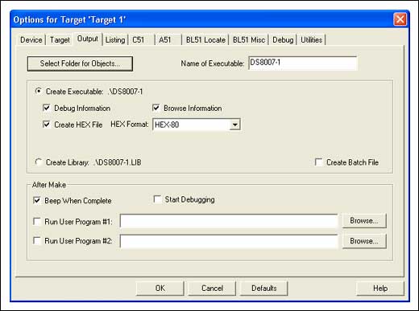Click Select Folder for Objects button
Screen dimensions: 419x311
tap(80, 63)
